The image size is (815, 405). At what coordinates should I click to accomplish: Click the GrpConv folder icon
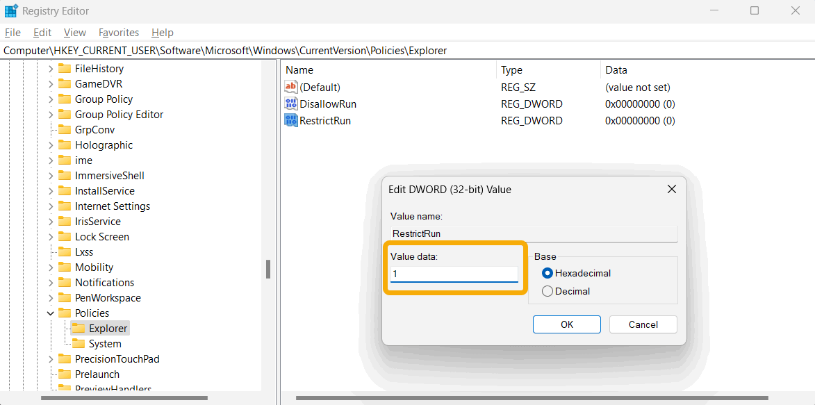click(x=65, y=129)
